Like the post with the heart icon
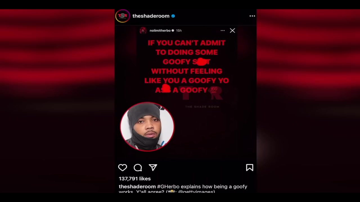 (123, 167)
